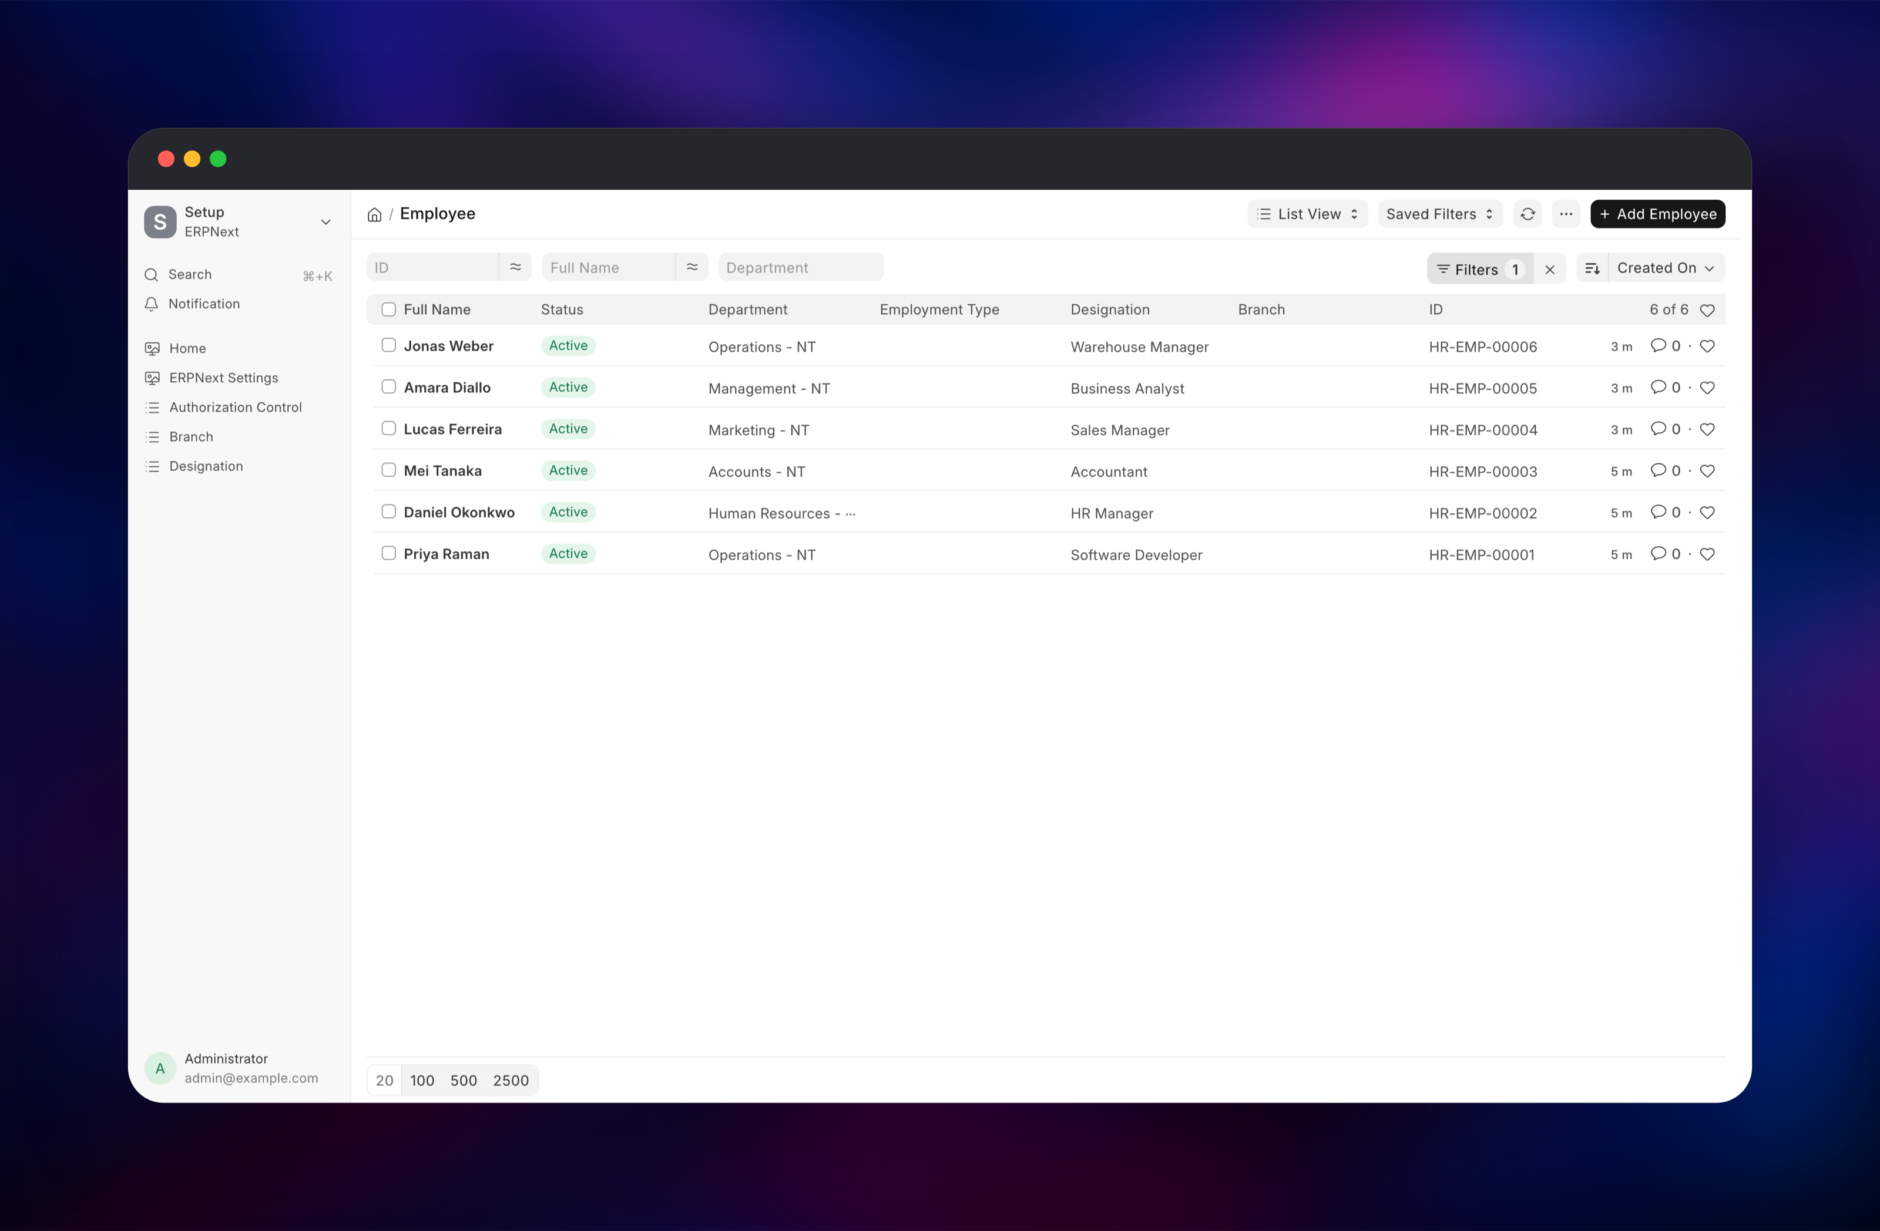Click comment icon on Lucas Ferreira row

pyautogui.click(x=1658, y=429)
